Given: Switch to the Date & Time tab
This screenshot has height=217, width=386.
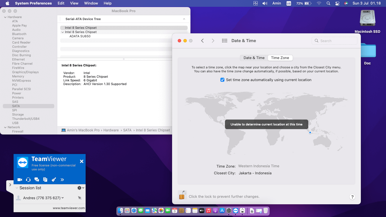Looking at the screenshot, I should pyautogui.click(x=254, y=58).
